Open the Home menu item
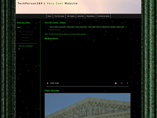This screenshot has width=157, height=118. click(49, 16)
